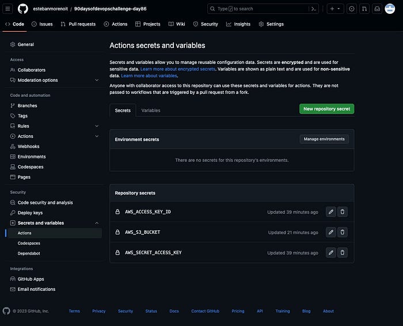
Task: Expand the Rules section chevron
Action: (97, 126)
